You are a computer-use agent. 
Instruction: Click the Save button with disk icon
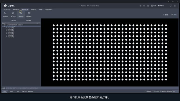pyautogui.click(x=154, y=6)
